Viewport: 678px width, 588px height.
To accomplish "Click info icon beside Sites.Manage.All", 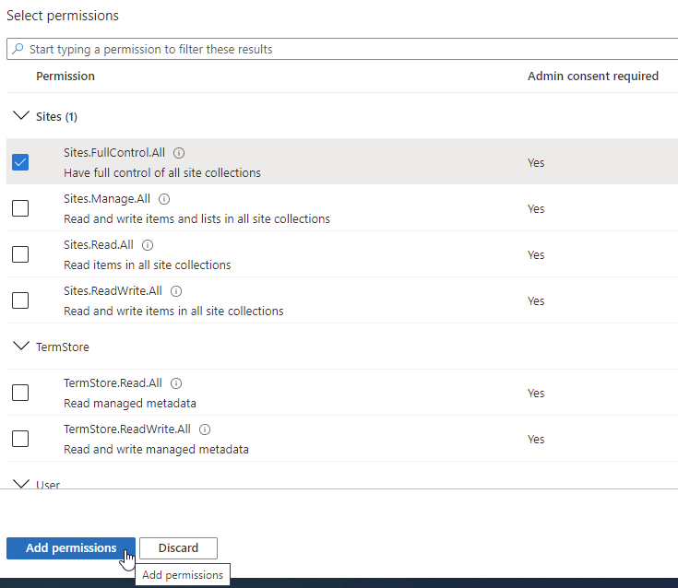I will pos(164,199).
